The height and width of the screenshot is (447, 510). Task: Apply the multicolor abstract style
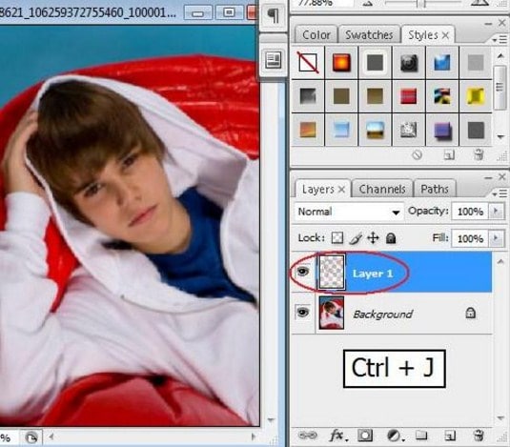click(x=442, y=96)
